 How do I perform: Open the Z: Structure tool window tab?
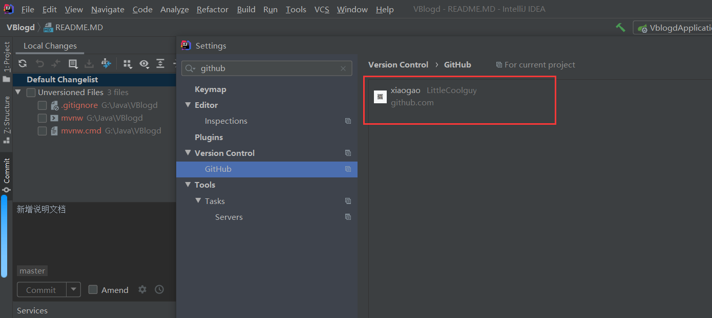tap(7, 119)
